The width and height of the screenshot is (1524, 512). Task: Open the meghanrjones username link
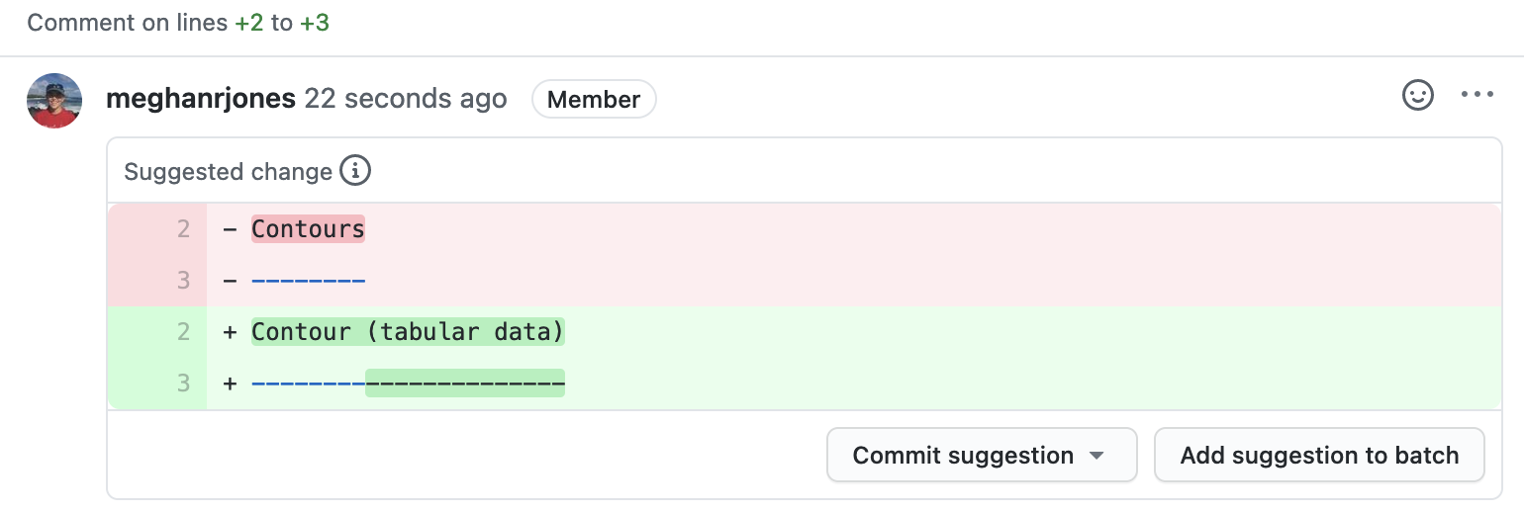click(201, 99)
